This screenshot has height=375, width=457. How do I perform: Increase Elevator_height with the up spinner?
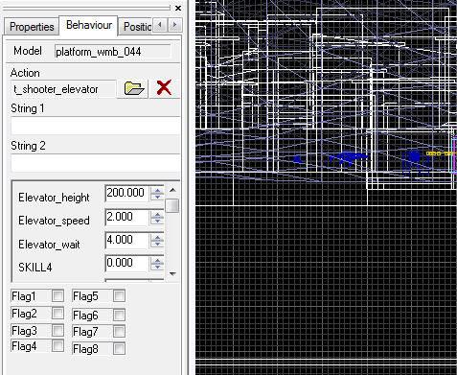(x=157, y=190)
